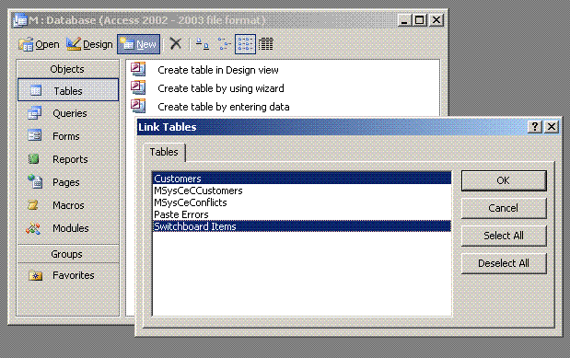Click the Tables tab in Link Tables

tap(164, 152)
